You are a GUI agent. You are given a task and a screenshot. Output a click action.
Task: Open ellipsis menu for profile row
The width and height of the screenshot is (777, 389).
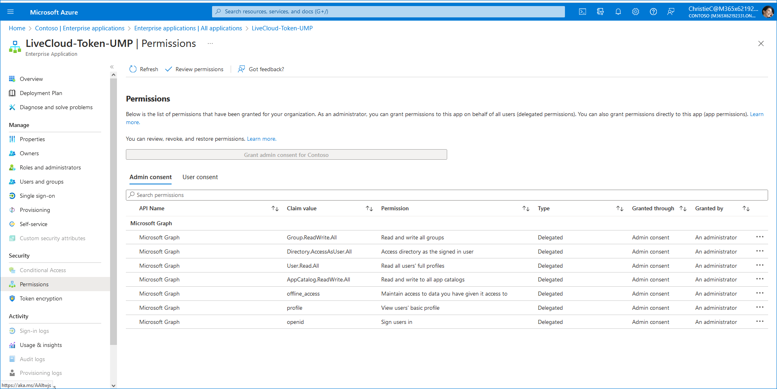pyautogui.click(x=760, y=307)
